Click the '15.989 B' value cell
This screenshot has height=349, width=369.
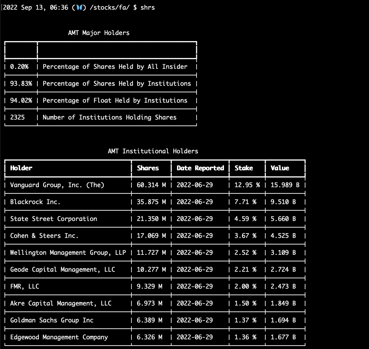coord(285,185)
